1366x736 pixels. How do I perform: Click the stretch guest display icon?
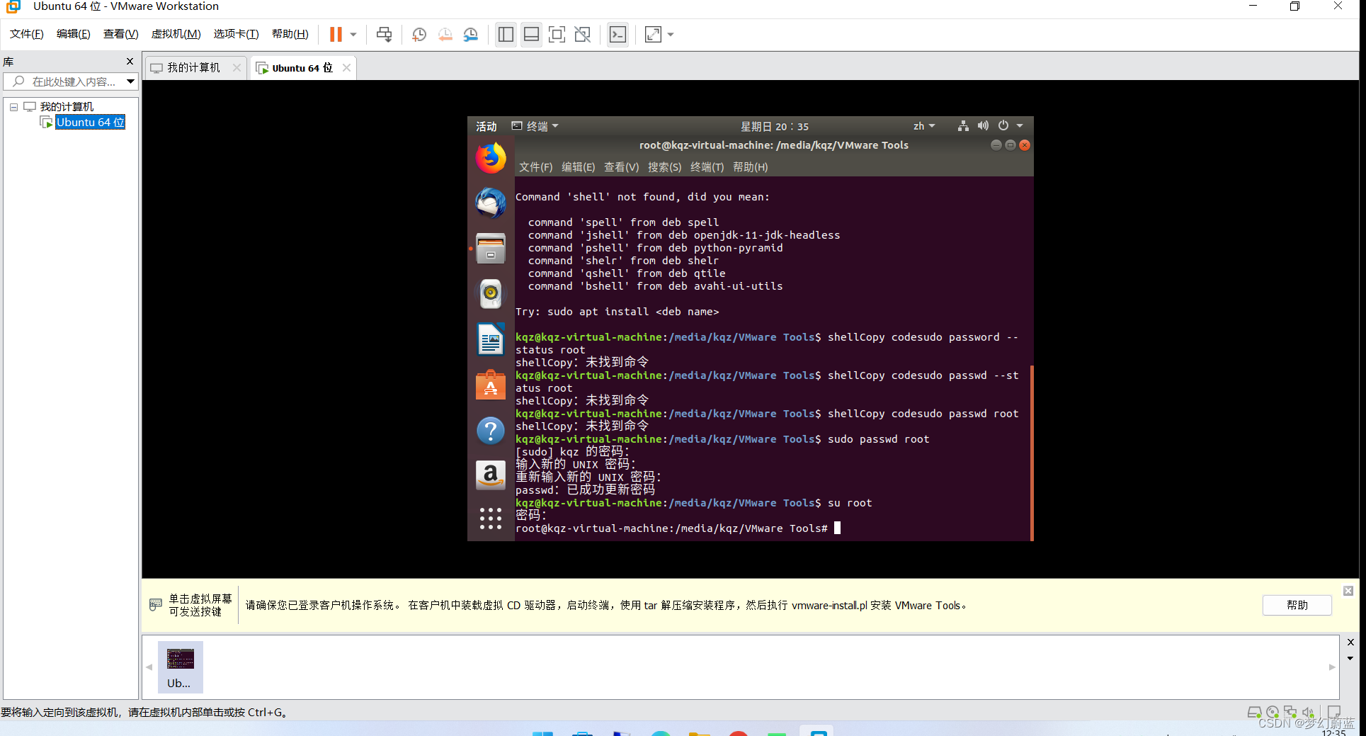coord(653,34)
